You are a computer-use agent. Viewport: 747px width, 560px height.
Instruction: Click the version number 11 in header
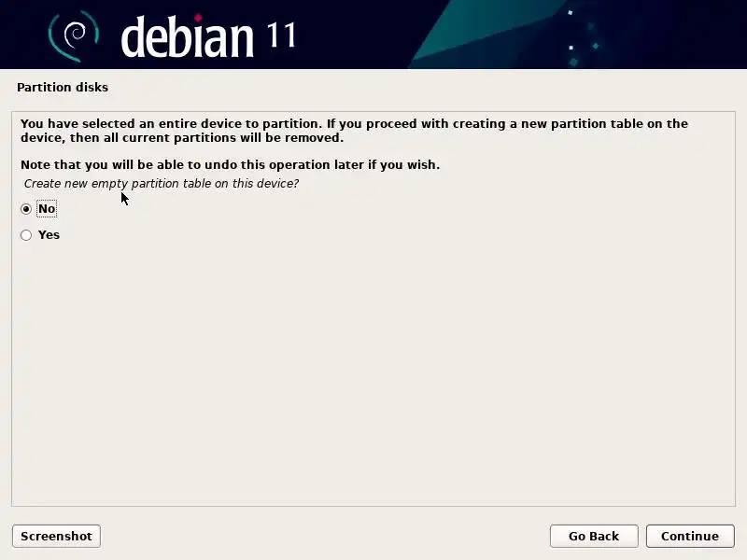[x=281, y=35]
